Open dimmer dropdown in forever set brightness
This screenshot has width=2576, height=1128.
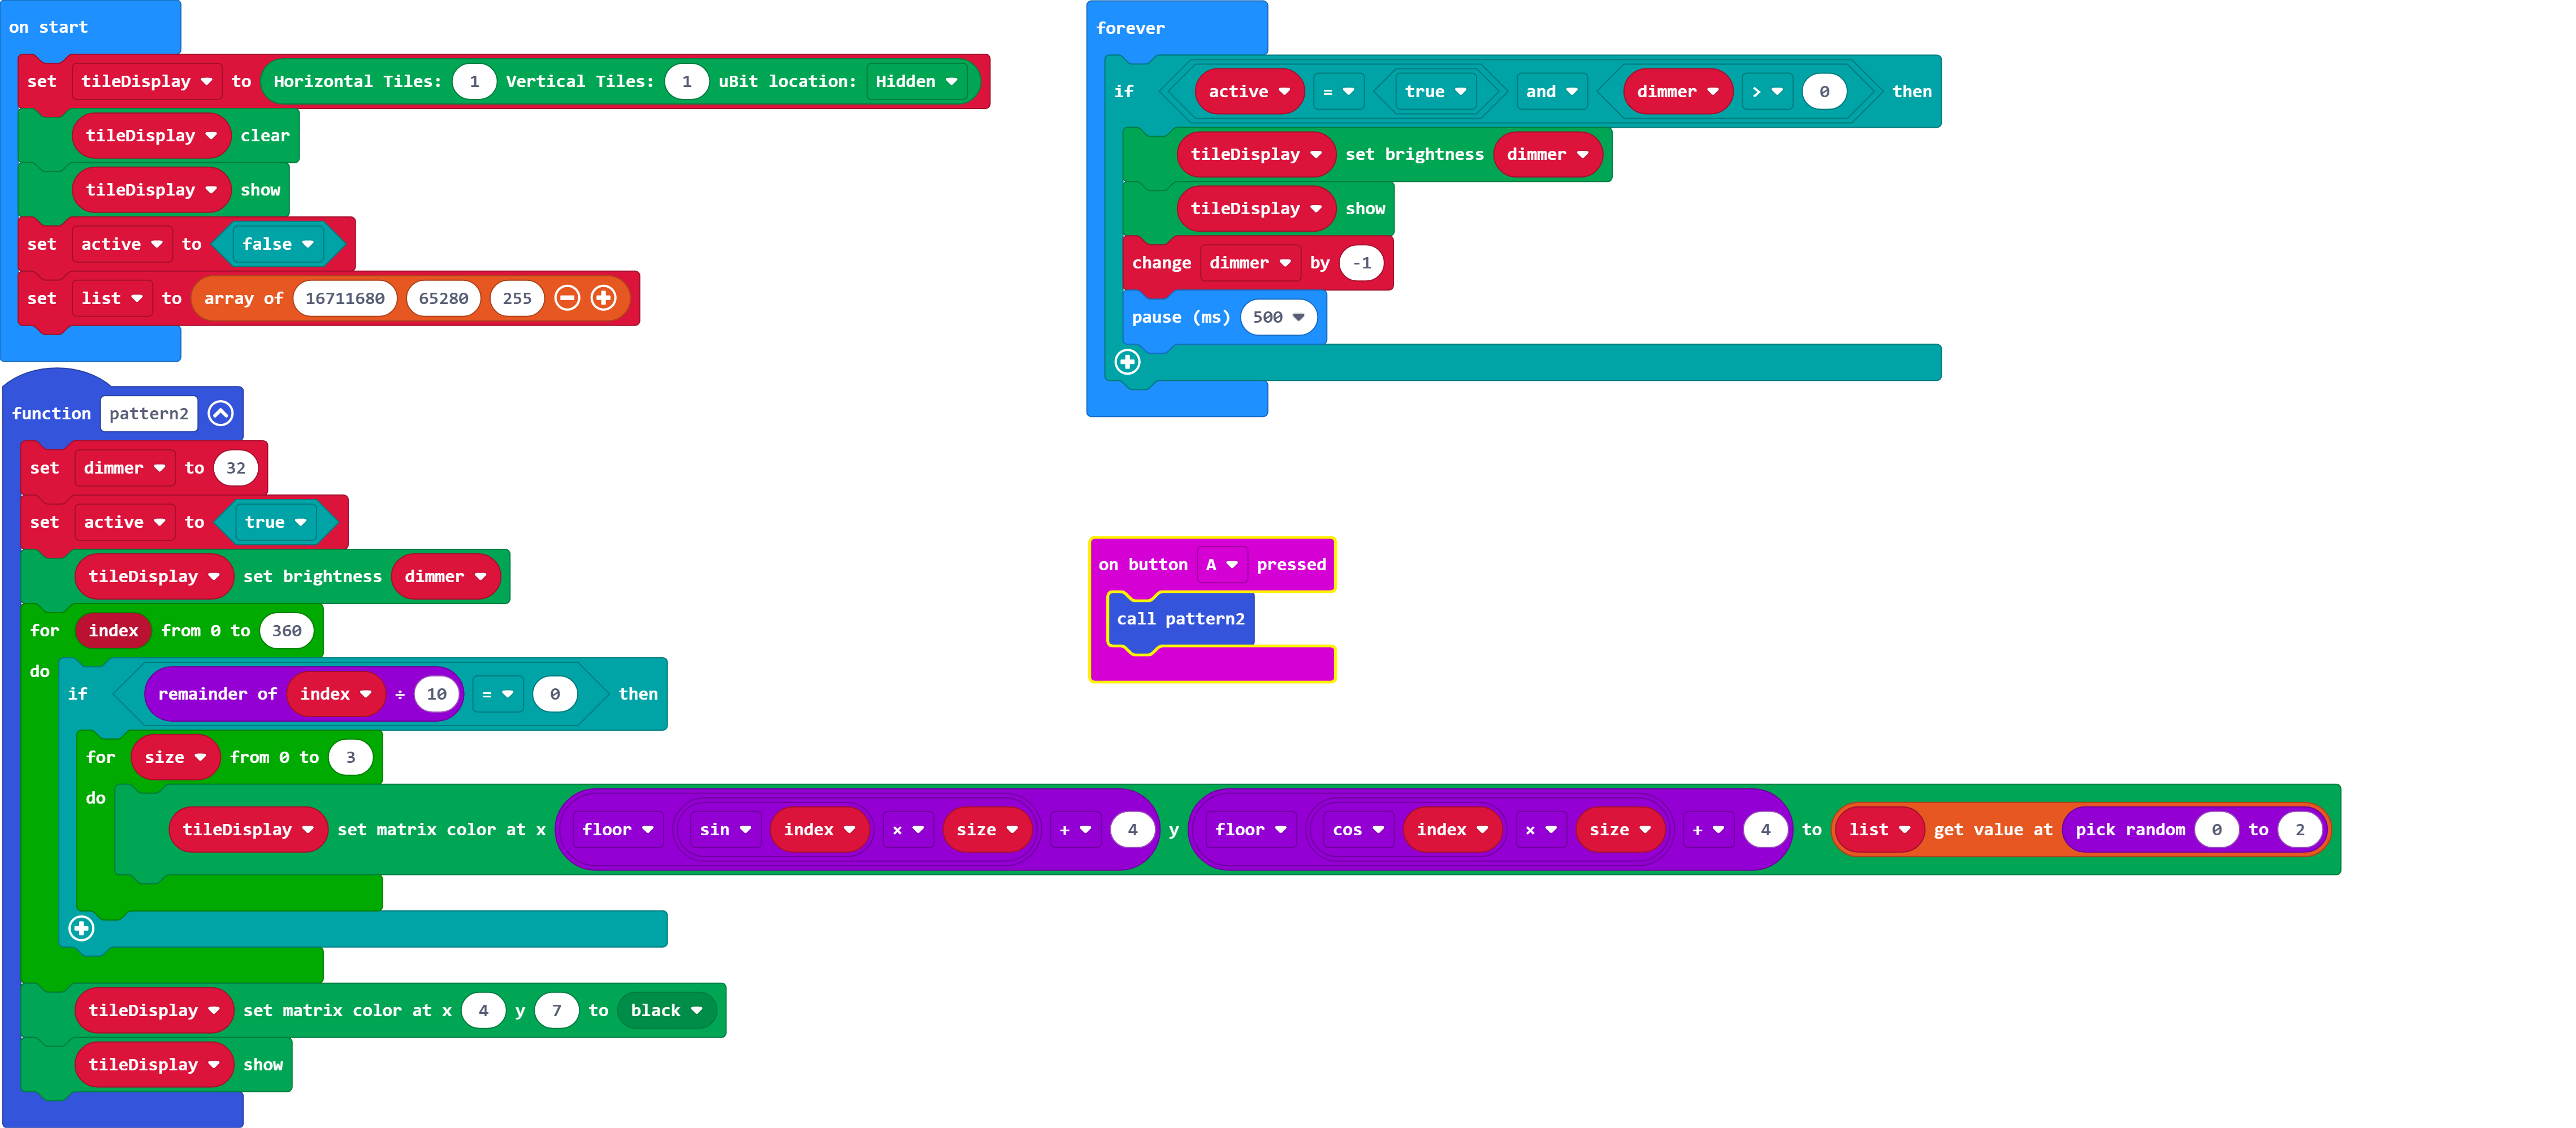click(1547, 154)
